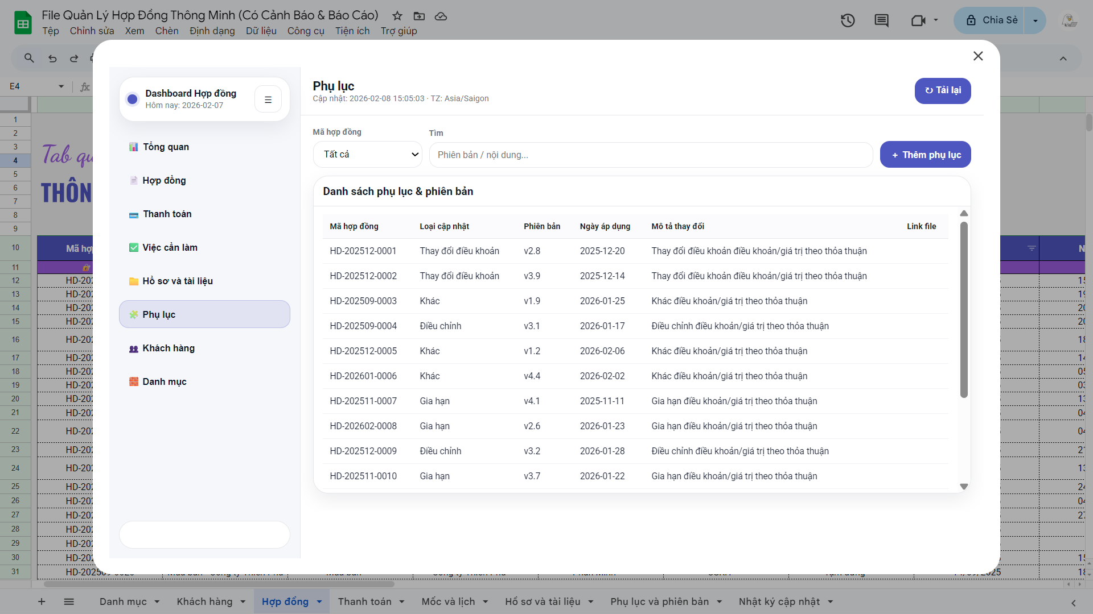Click the appendix list vertical scrollbar

[964, 310]
